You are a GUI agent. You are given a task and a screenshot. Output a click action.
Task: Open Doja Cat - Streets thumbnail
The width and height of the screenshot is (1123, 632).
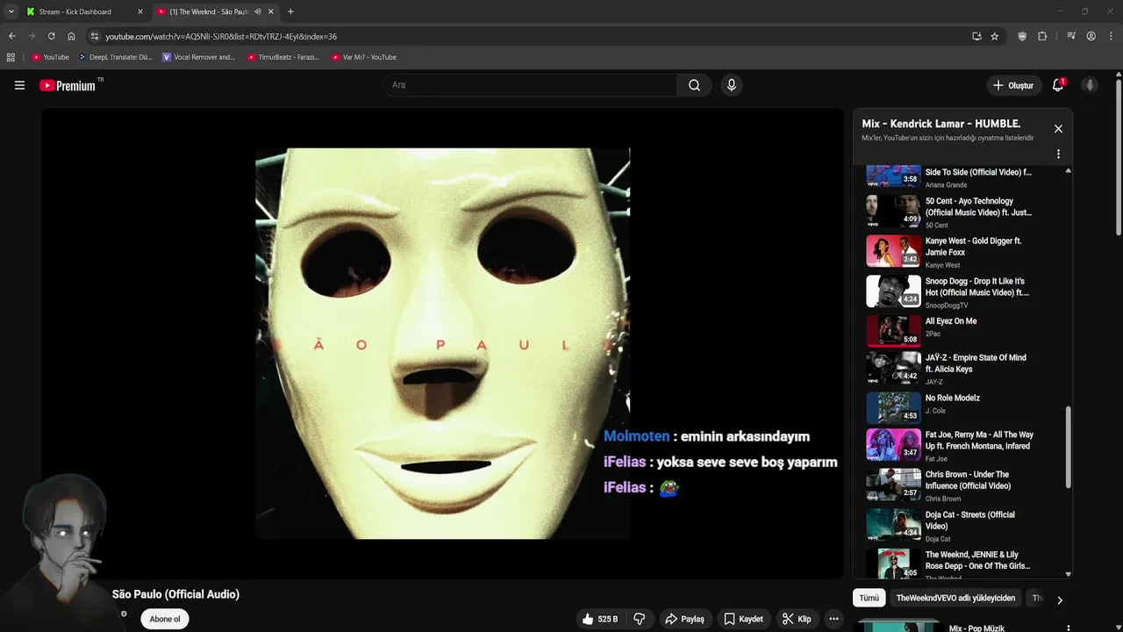[x=894, y=525]
